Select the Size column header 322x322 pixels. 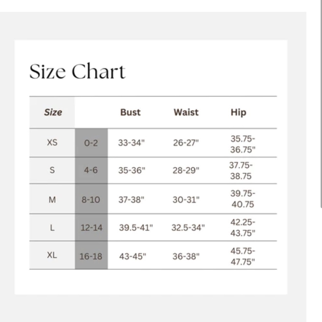pos(53,112)
